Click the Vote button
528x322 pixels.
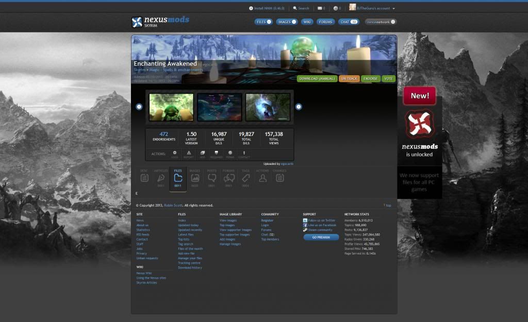tap(389, 79)
